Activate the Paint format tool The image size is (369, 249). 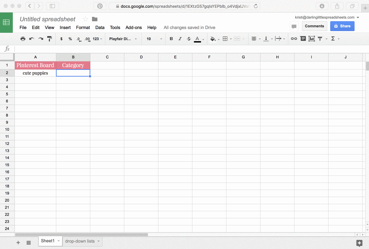(x=50, y=39)
